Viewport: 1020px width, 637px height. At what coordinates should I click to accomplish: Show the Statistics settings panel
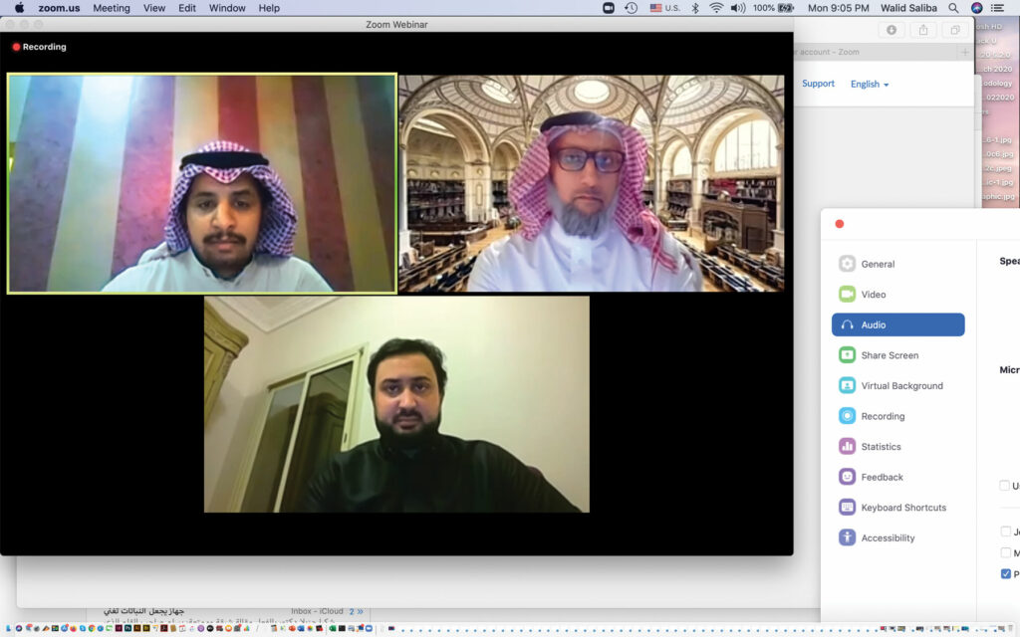[881, 447]
